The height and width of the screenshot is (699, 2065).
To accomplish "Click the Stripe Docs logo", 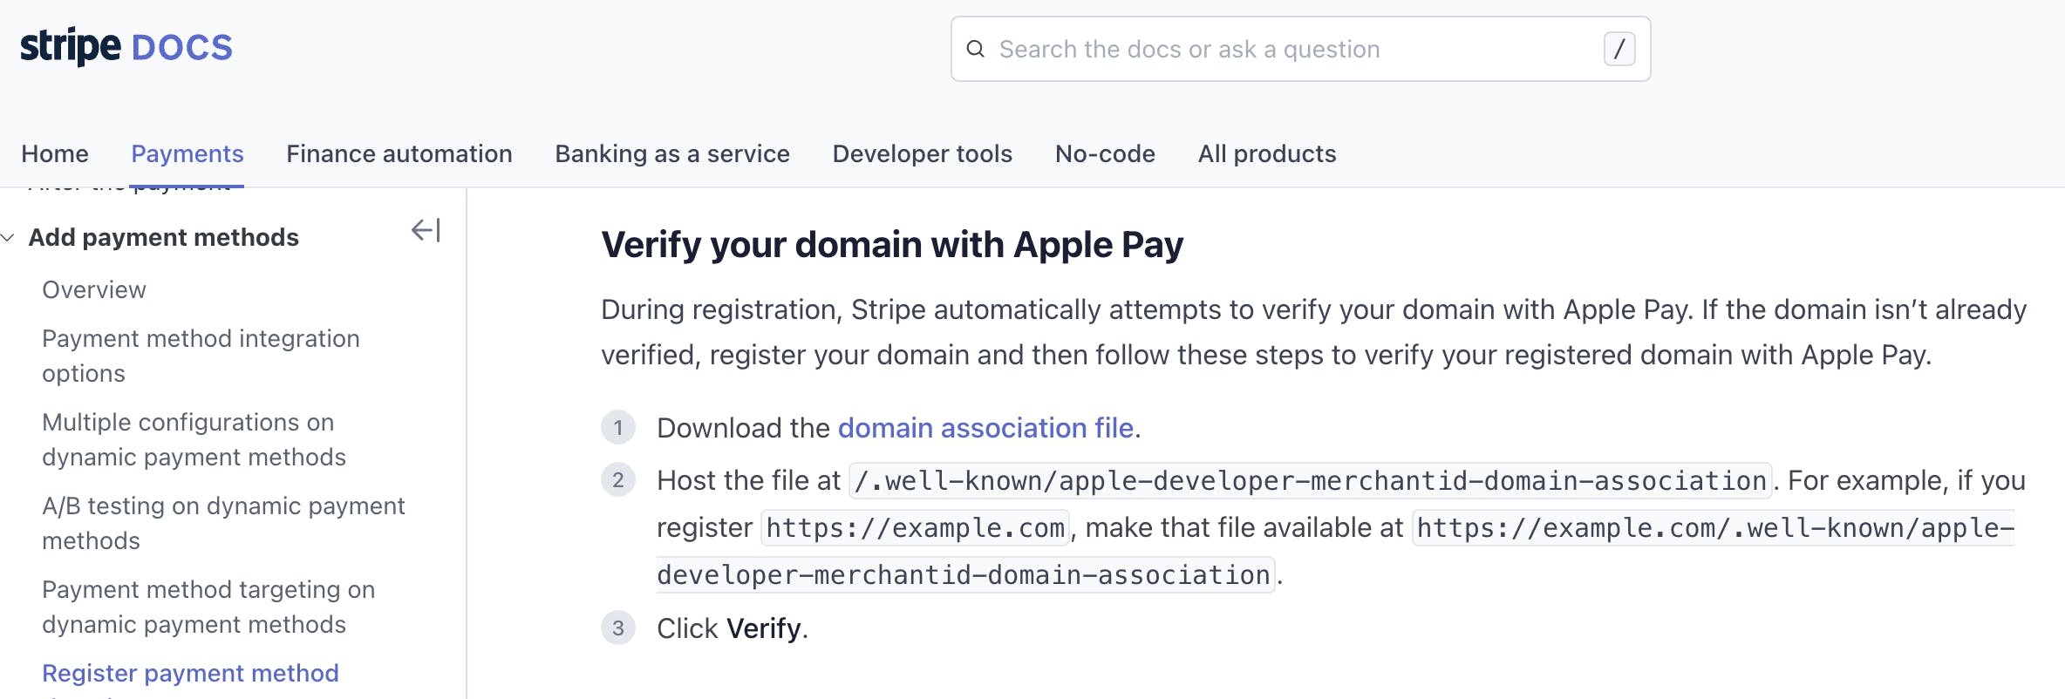I will pos(126,47).
